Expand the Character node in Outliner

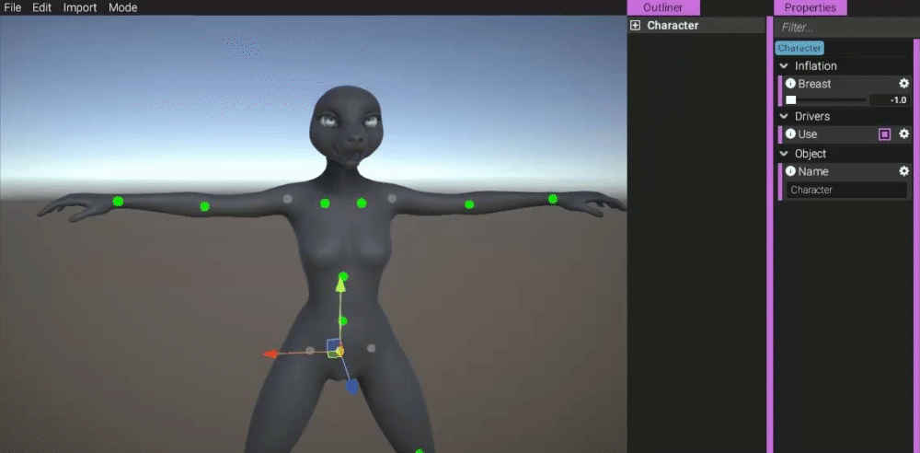point(635,25)
